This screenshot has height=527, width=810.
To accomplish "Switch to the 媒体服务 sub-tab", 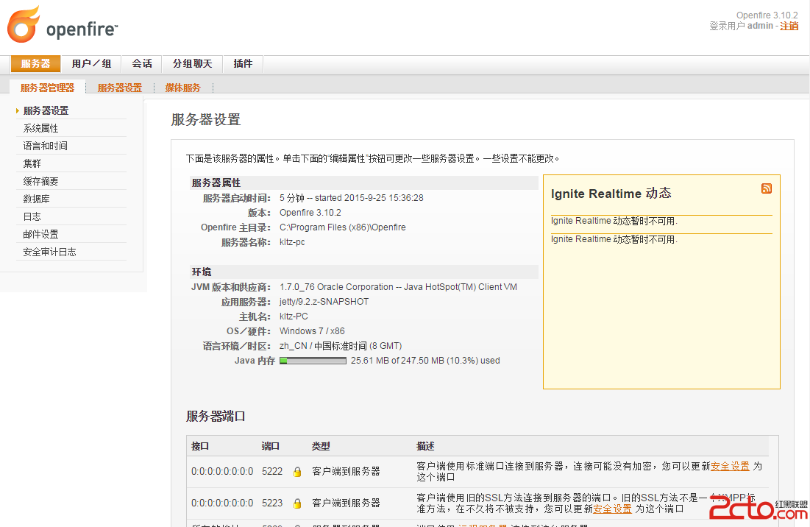I will click(182, 88).
